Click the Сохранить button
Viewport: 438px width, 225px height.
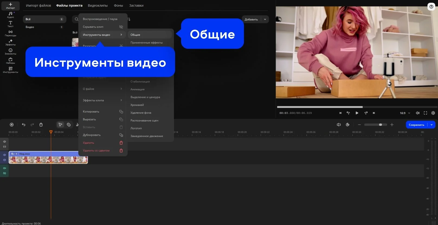pyautogui.click(x=416, y=125)
